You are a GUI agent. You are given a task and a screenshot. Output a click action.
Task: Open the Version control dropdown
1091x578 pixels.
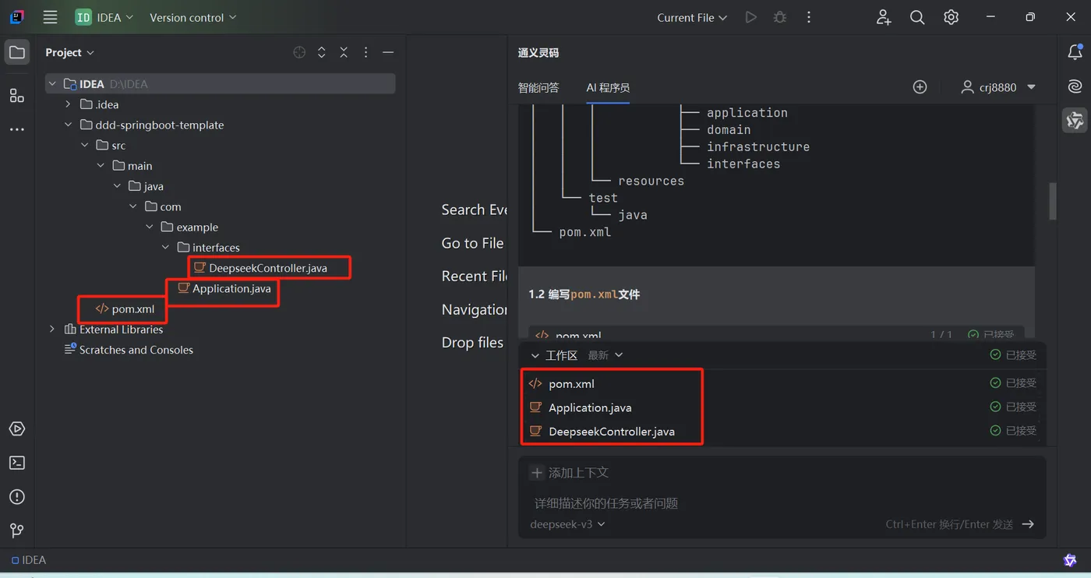[x=192, y=17]
